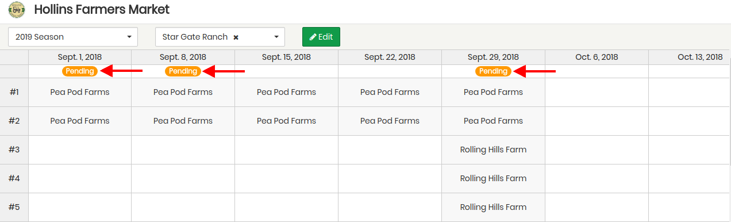
Task: Select the Sept. 15, 2018 column header
Action: (x=286, y=57)
